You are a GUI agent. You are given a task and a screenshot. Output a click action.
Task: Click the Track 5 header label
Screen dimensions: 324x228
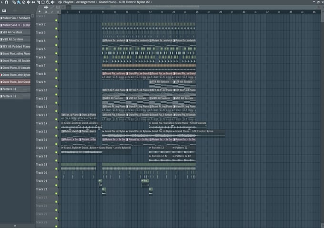pos(40,49)
